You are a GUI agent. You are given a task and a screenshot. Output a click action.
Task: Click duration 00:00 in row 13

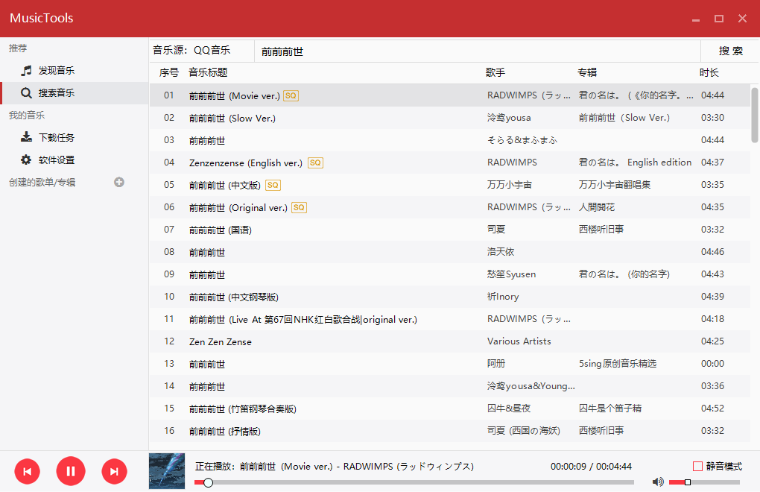click(x=712, y=364)
